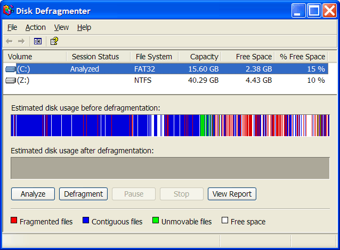The width and height of the screenshot is (340, 250).
Task: Click the empty after defragmentation bar
Action: [x=170, y=168]
